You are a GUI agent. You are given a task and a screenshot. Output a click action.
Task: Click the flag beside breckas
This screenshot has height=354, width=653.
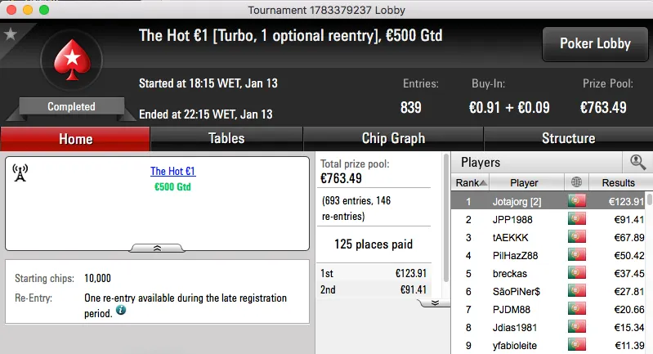pos(577,273)
